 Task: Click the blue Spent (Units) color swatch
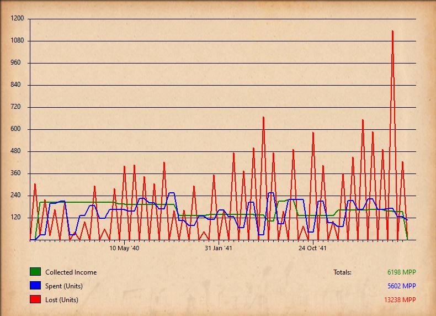(x=35, y=286)
